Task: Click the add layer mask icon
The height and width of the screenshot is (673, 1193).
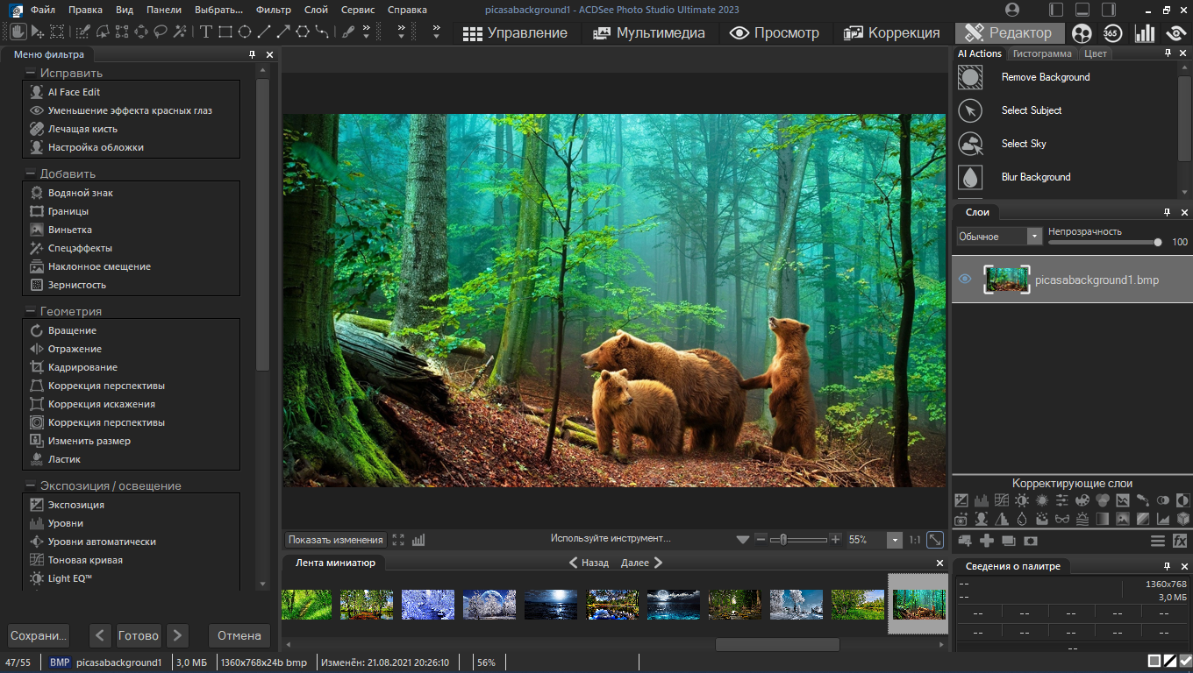Action: 1031,541
